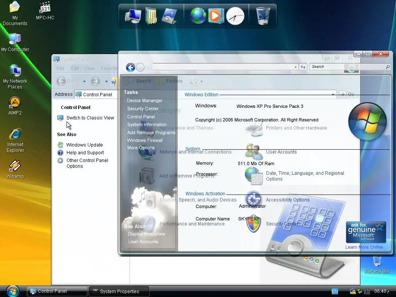Click the Search toolbar button in Control Panel
The width and height of the screenshot is (396, 297).
(139, 81)
